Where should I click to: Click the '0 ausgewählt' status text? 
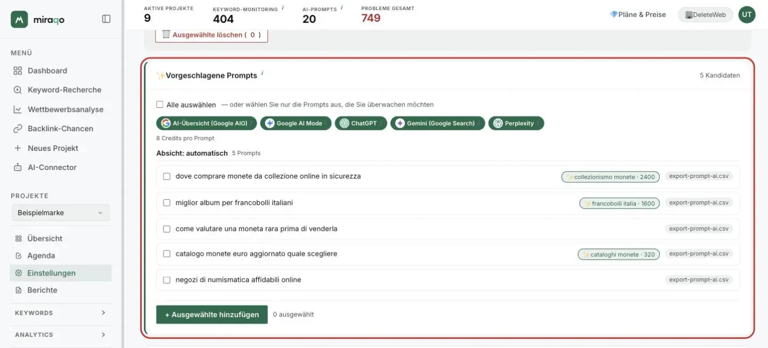point(293,314)
